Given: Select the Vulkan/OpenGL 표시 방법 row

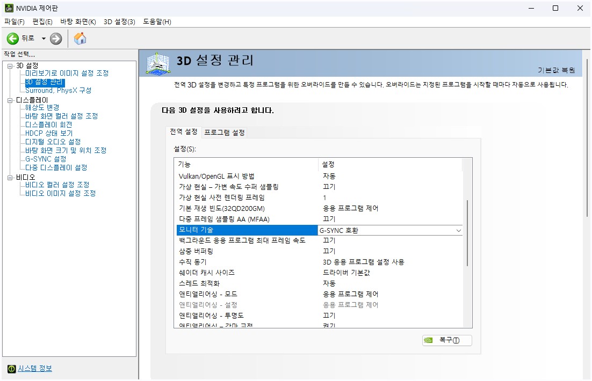Looking at the screenshot, I should point(320,176).
